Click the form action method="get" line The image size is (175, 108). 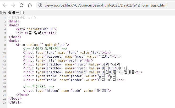(42, 45)
